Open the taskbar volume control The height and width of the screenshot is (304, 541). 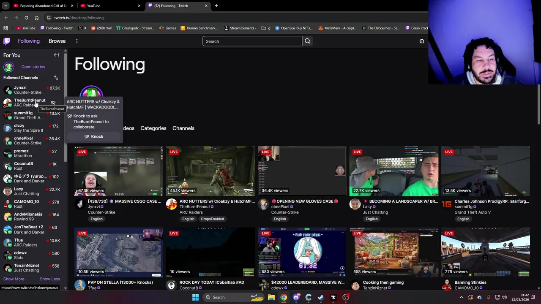pos(504,297)
